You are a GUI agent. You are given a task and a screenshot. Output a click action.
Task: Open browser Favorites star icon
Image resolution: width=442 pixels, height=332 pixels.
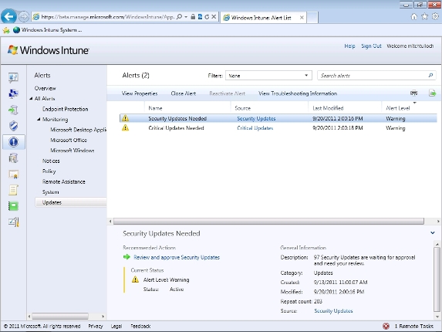(424, 17)
